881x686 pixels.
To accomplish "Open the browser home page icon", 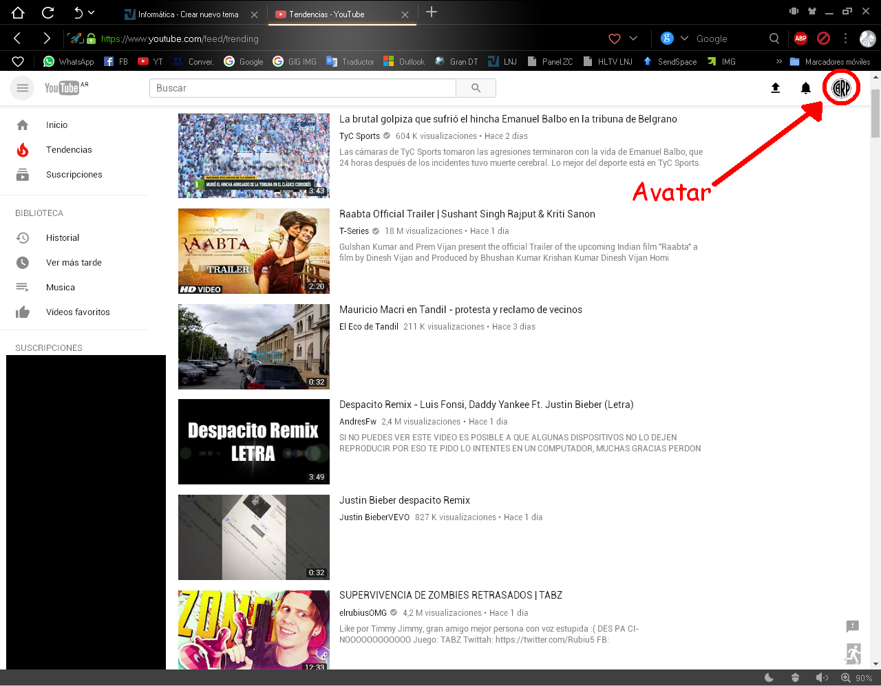I will [18, 12].
